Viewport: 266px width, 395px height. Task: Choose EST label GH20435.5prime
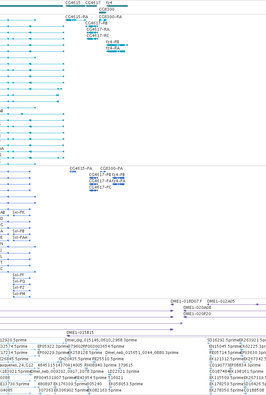75,359
